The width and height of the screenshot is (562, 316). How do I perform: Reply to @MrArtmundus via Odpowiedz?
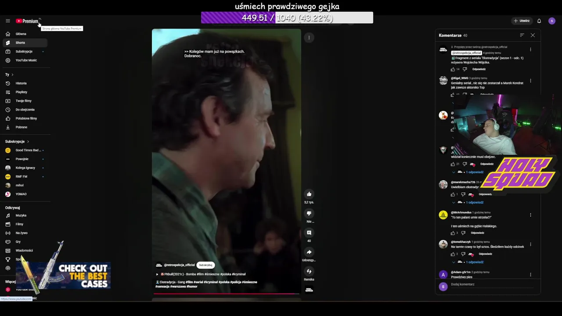478,233
